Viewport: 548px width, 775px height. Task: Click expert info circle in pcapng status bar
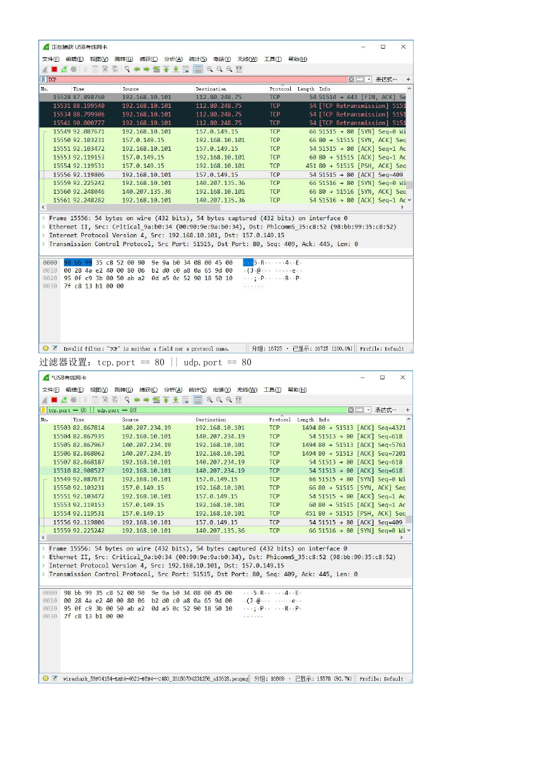pyautogui.click(x=45, y=678)
